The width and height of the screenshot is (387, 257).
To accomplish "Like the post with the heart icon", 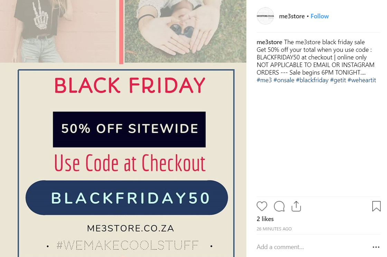I will coord(262,206).
